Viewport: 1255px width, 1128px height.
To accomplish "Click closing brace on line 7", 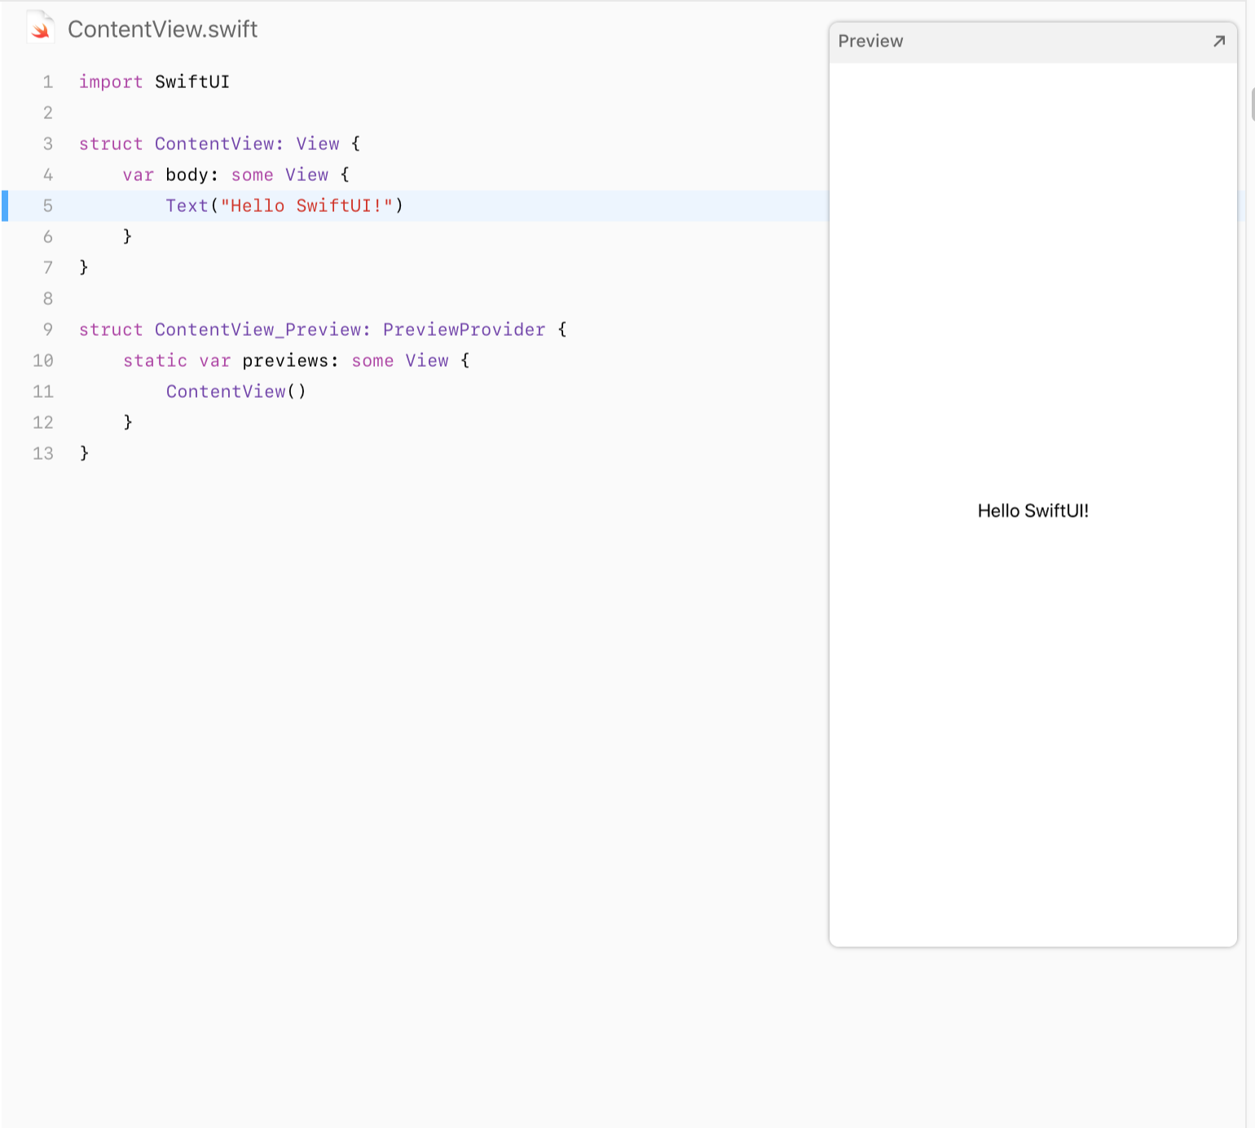I will [84, 267].
